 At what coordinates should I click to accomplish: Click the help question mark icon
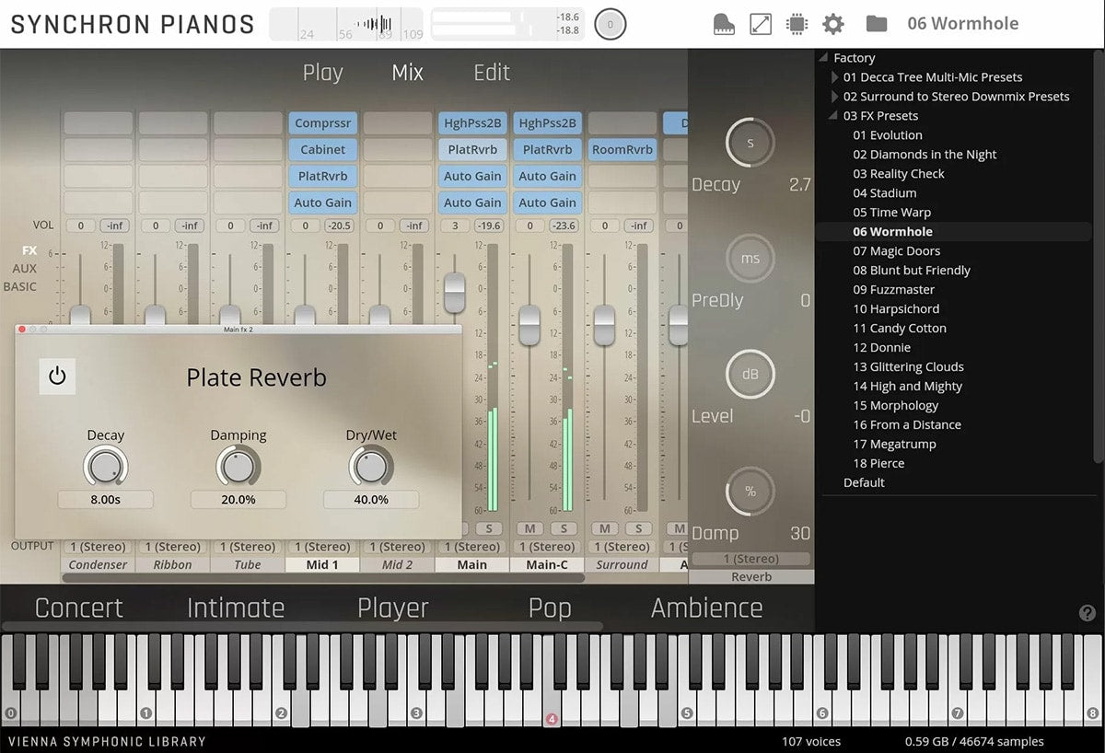[1087, 613]
